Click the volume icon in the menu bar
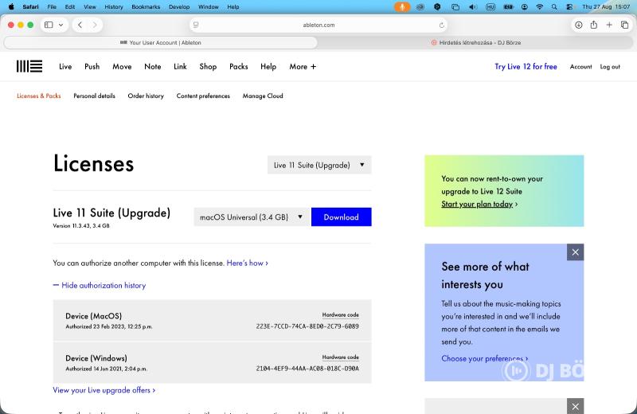The height and width of the screenshot is (414, 637). [472, 7]
